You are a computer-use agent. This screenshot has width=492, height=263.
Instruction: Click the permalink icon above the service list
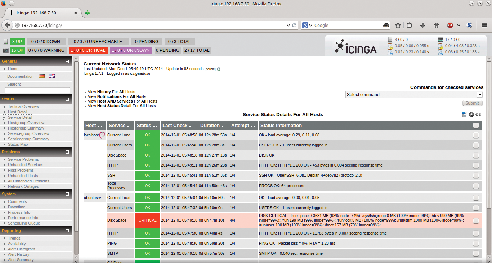pyautogui.click(x=478, y=114)
